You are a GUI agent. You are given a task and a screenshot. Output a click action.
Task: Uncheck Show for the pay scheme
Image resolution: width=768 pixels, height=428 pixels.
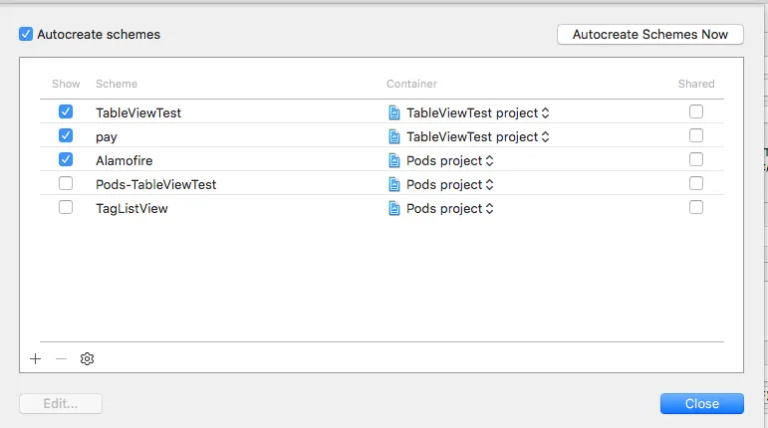[66, 136]
